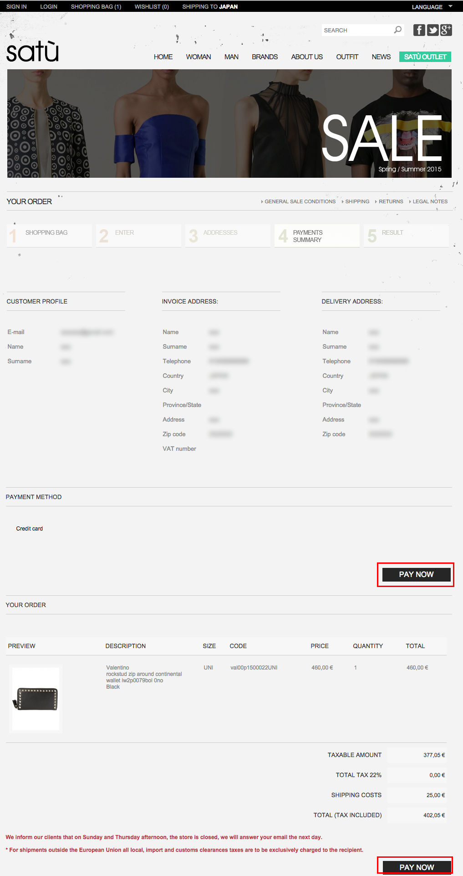Viewport: 463px width, 876px height.
Task: Select the Credit card payment text
Action: (x=30, y=529)
